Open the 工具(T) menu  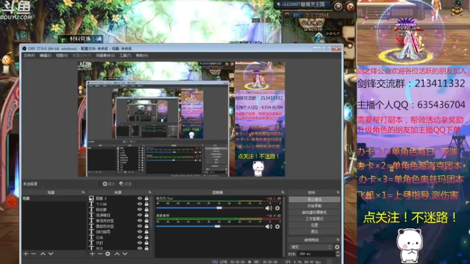click(125, 55)
